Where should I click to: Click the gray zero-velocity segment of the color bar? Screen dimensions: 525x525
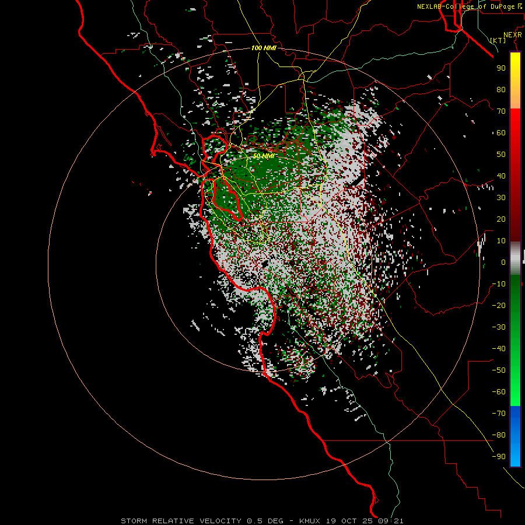(515, 258)
